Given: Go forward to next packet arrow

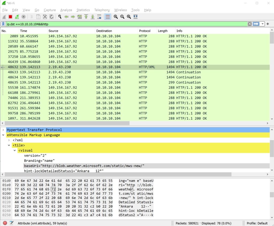Looking at the screenshot, I should pyautogui.click(x=73, y=17).
